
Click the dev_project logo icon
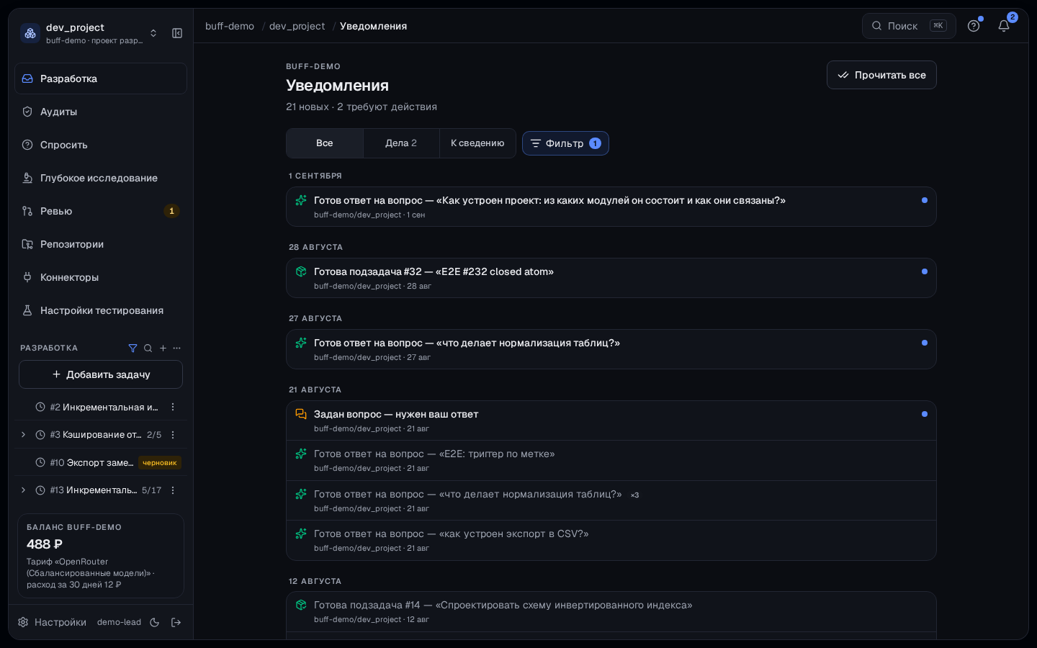pos(30,33)
